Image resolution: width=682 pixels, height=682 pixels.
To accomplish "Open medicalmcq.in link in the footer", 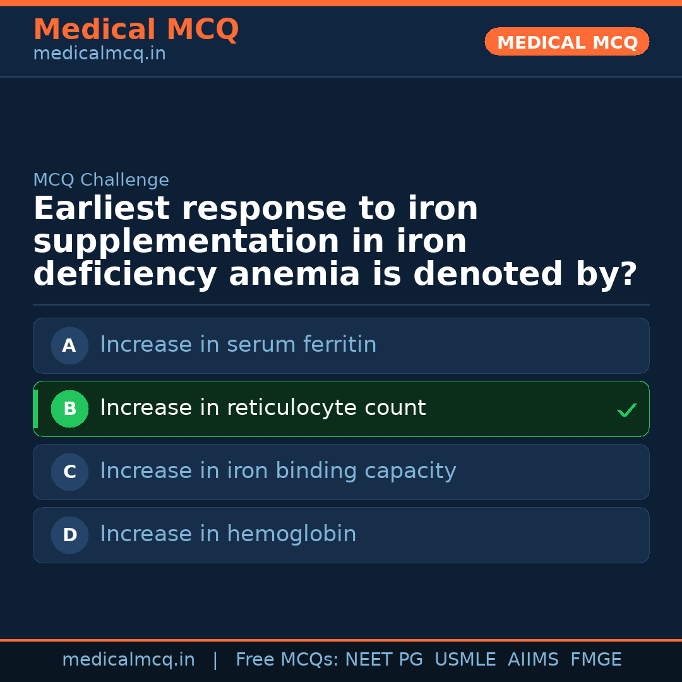I will coord(128,660).
